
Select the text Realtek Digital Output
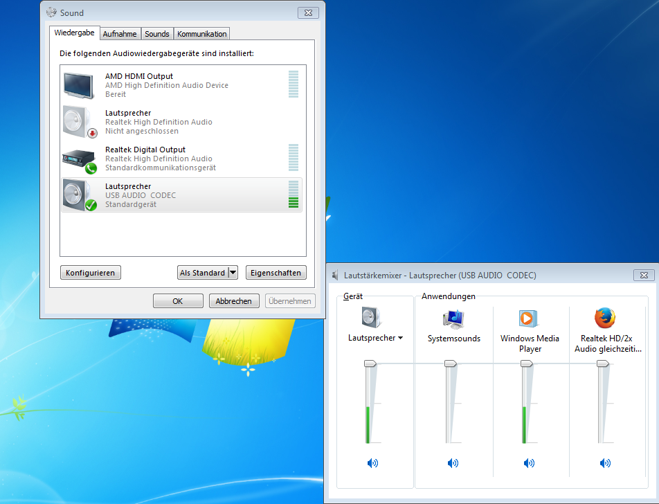click(x=145, y=150)
